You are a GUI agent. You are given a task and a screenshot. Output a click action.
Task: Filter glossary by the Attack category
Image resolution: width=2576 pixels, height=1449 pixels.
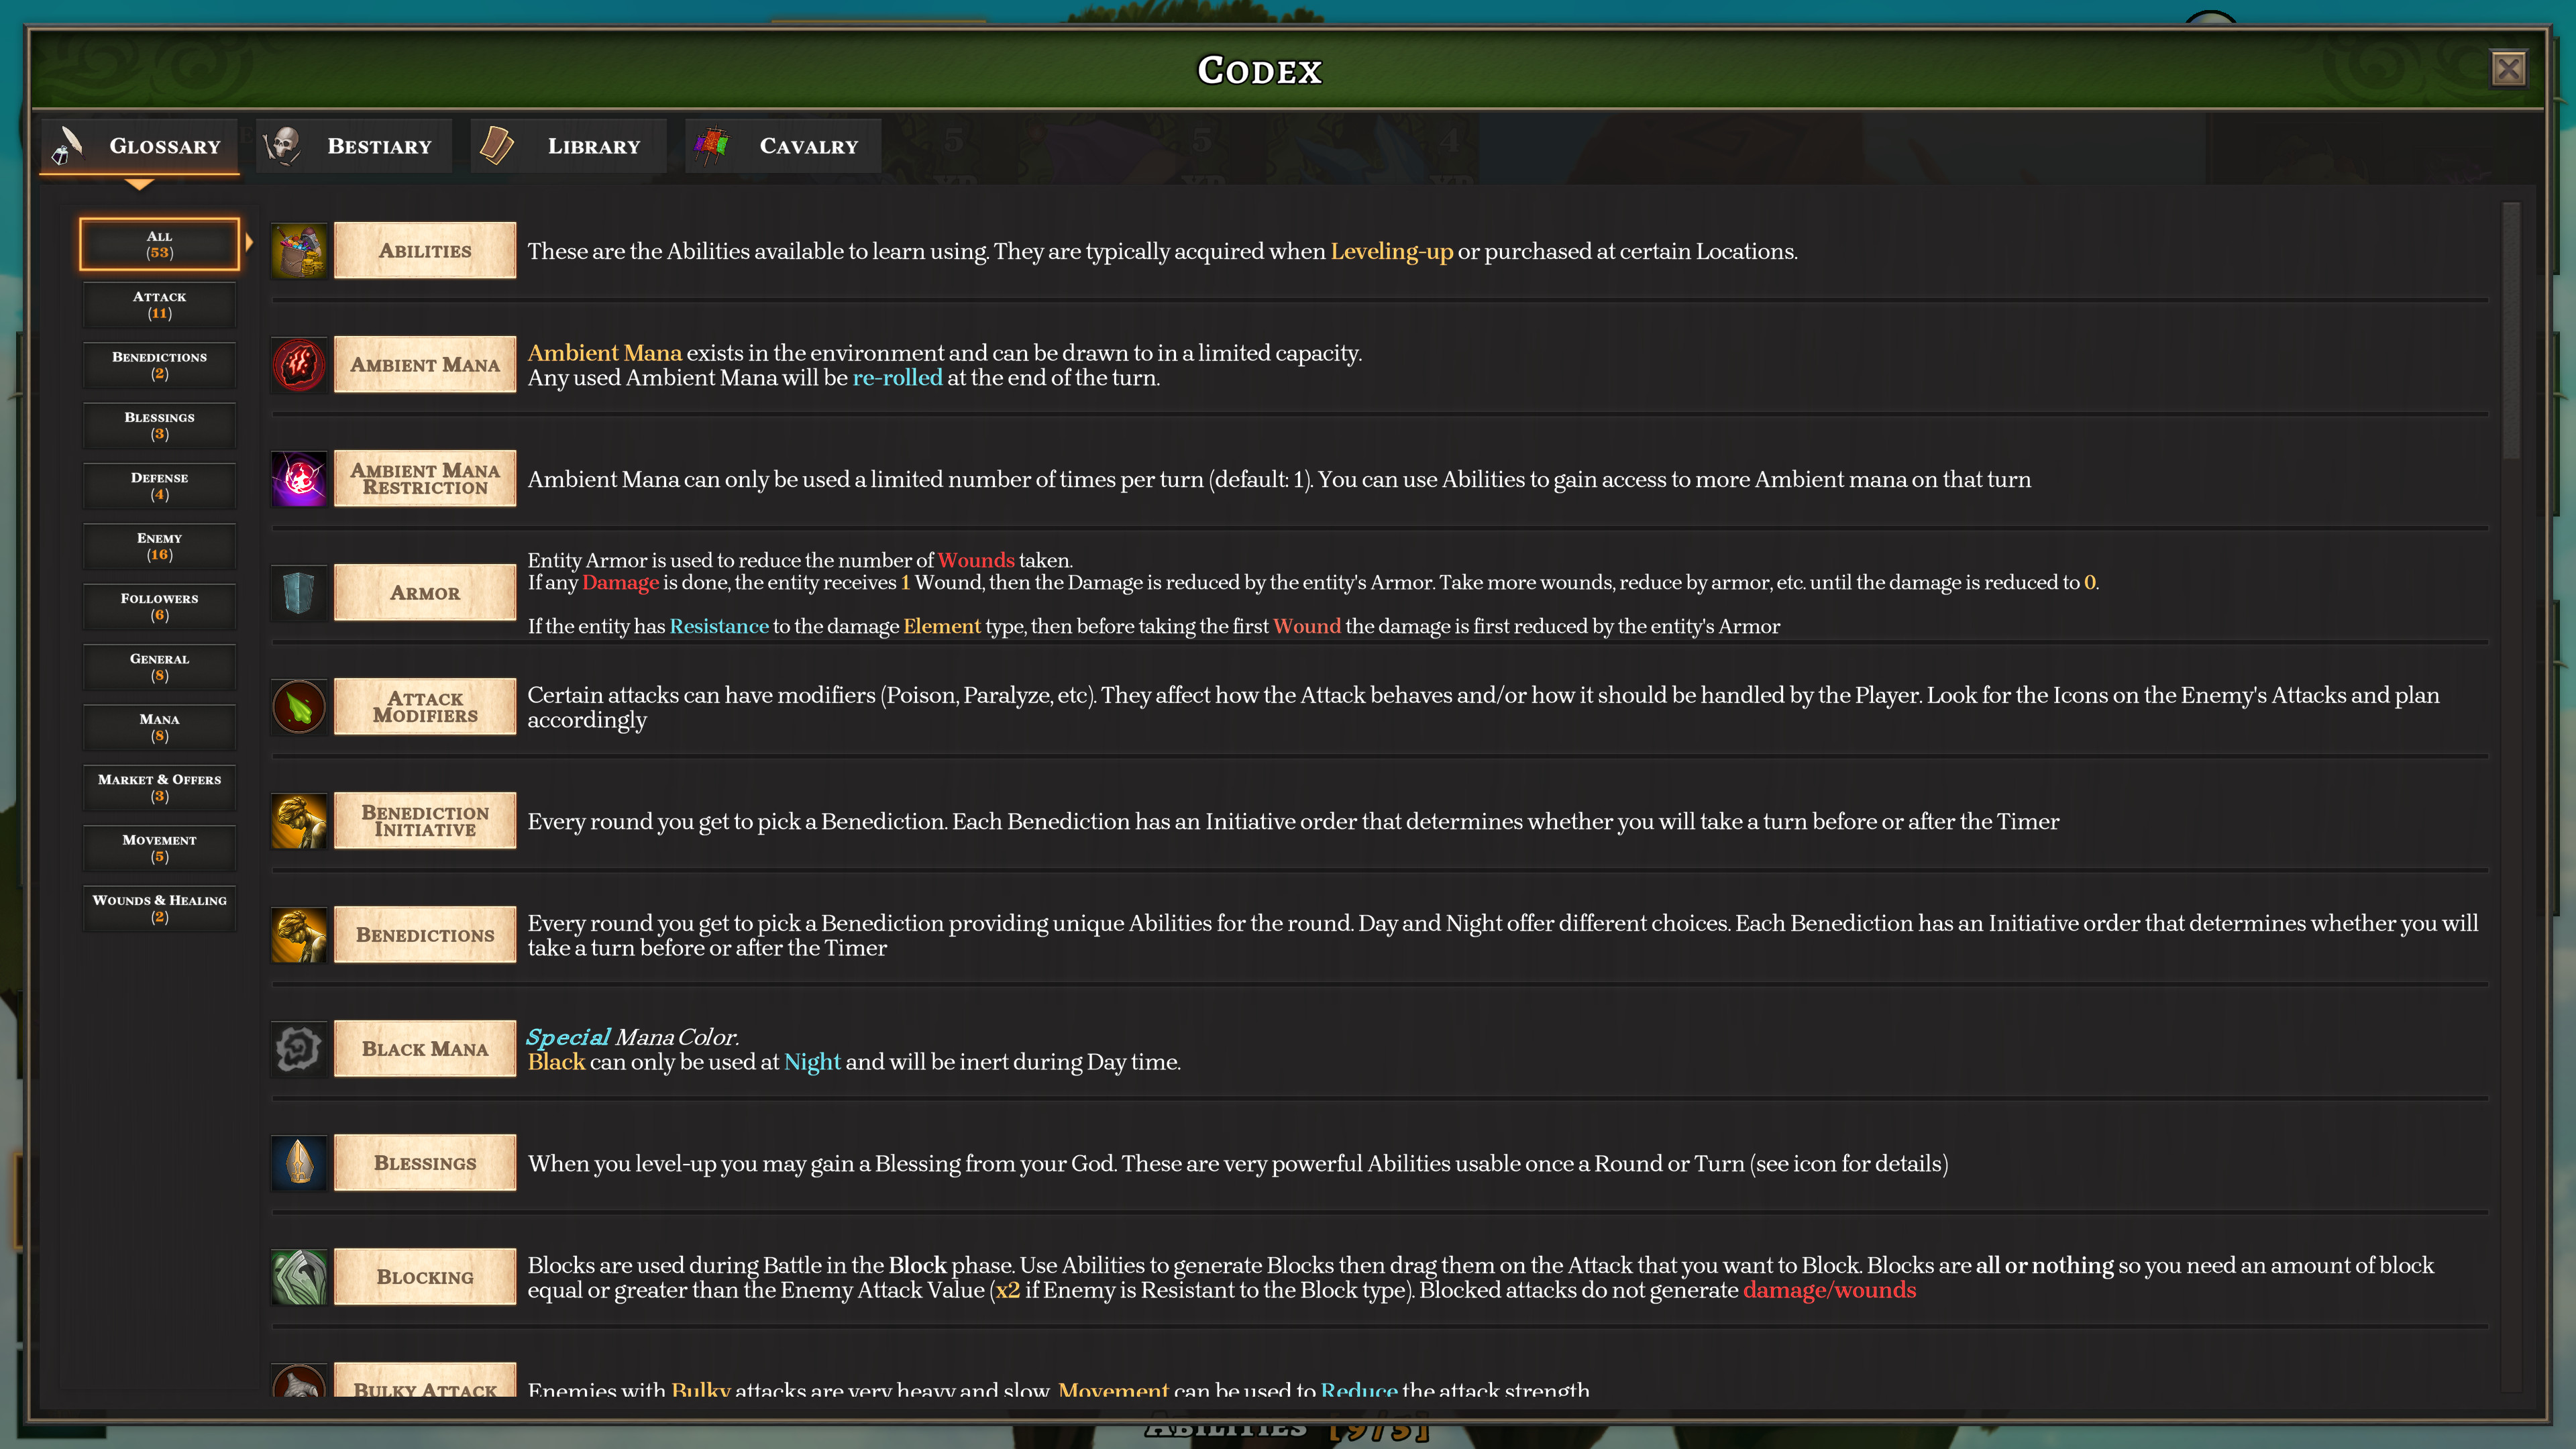(159, 305)
